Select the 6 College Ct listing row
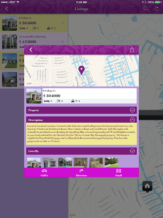The width and height of the screenshot is (163, 218). (34, 23)
